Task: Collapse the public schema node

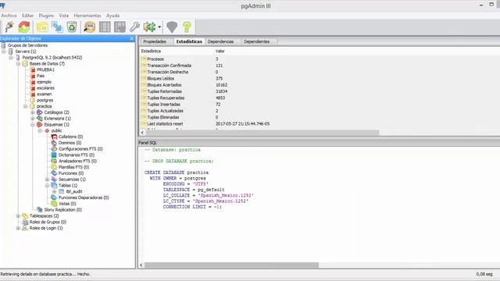Action: point(40,130)
